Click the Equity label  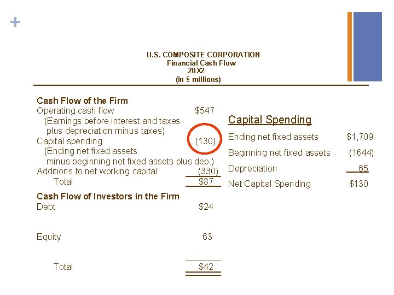pyautogui.click(x=49, y=237)
